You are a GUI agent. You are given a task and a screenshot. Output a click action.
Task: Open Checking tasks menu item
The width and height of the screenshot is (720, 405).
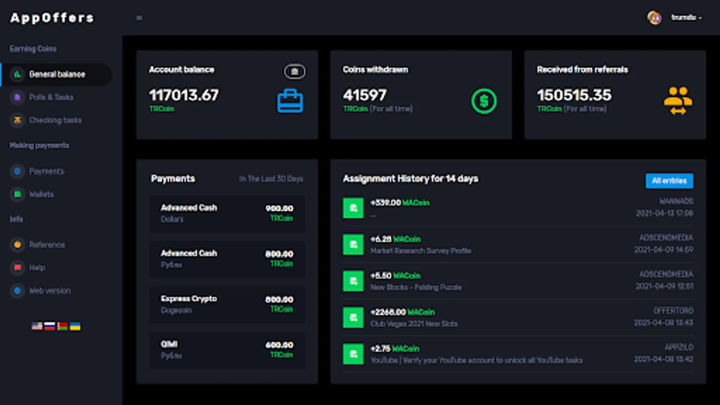pos(55,120)
